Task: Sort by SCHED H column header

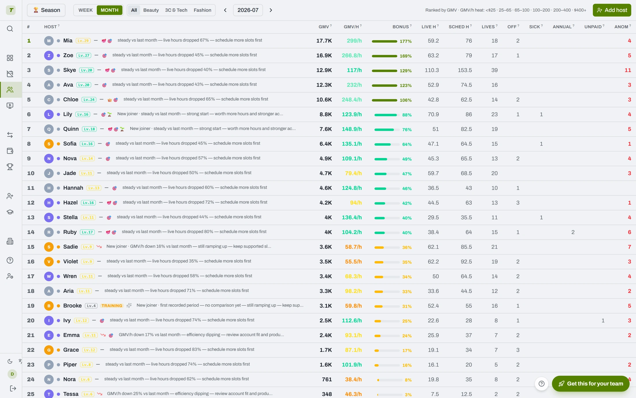Action: [460, 27]
